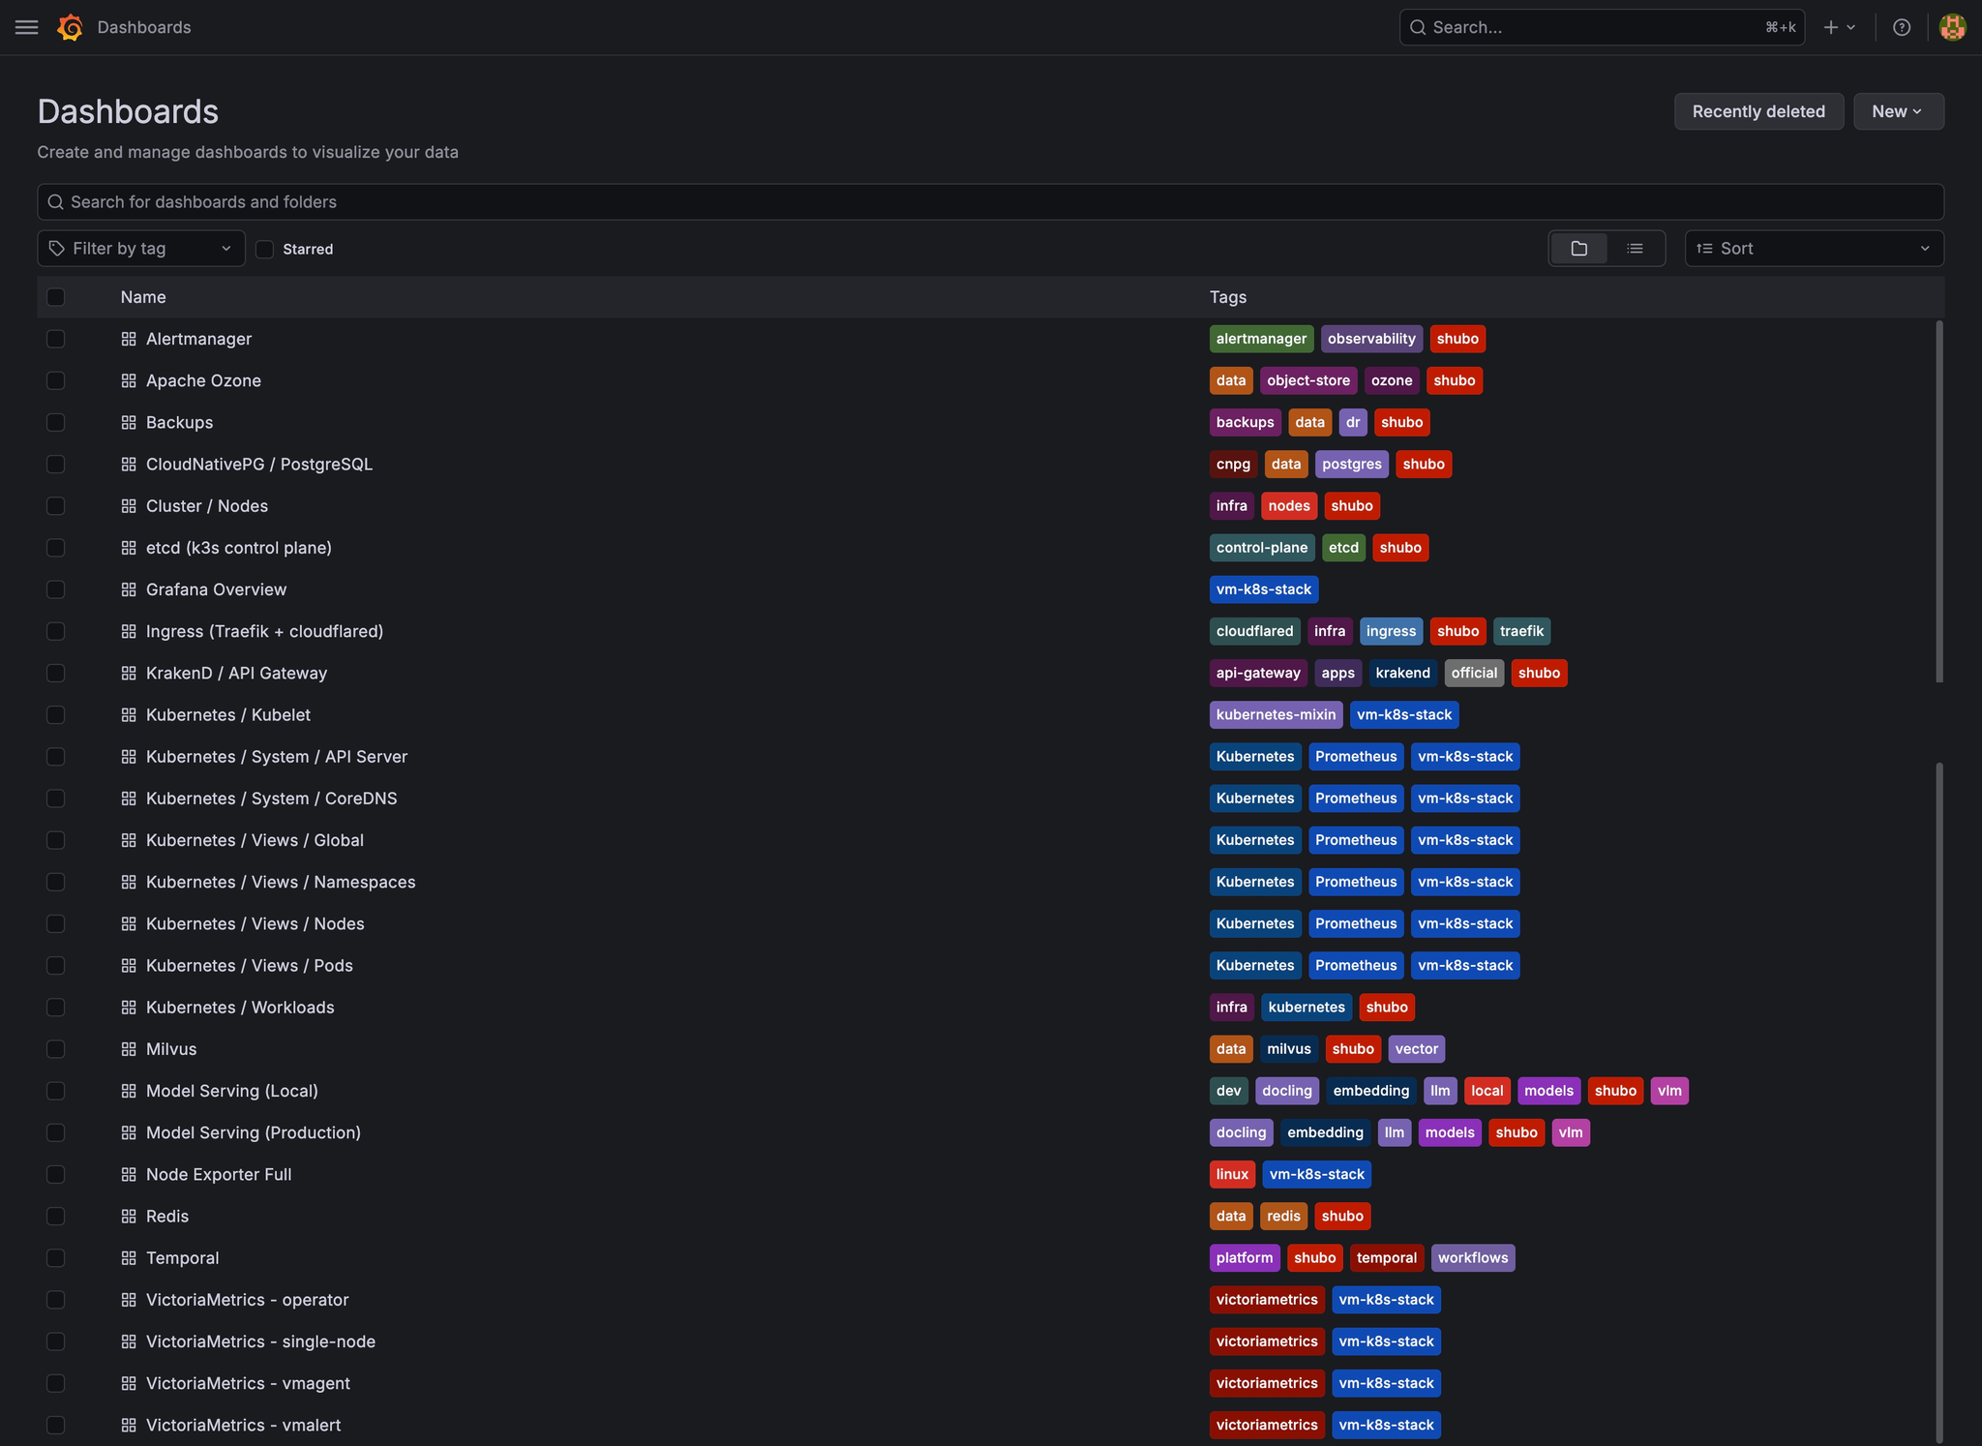The width and height of the screenshot is (1982, 1446).
Task: Filter by gray official tag on KrakenD row
Action: pos(1474,673)
